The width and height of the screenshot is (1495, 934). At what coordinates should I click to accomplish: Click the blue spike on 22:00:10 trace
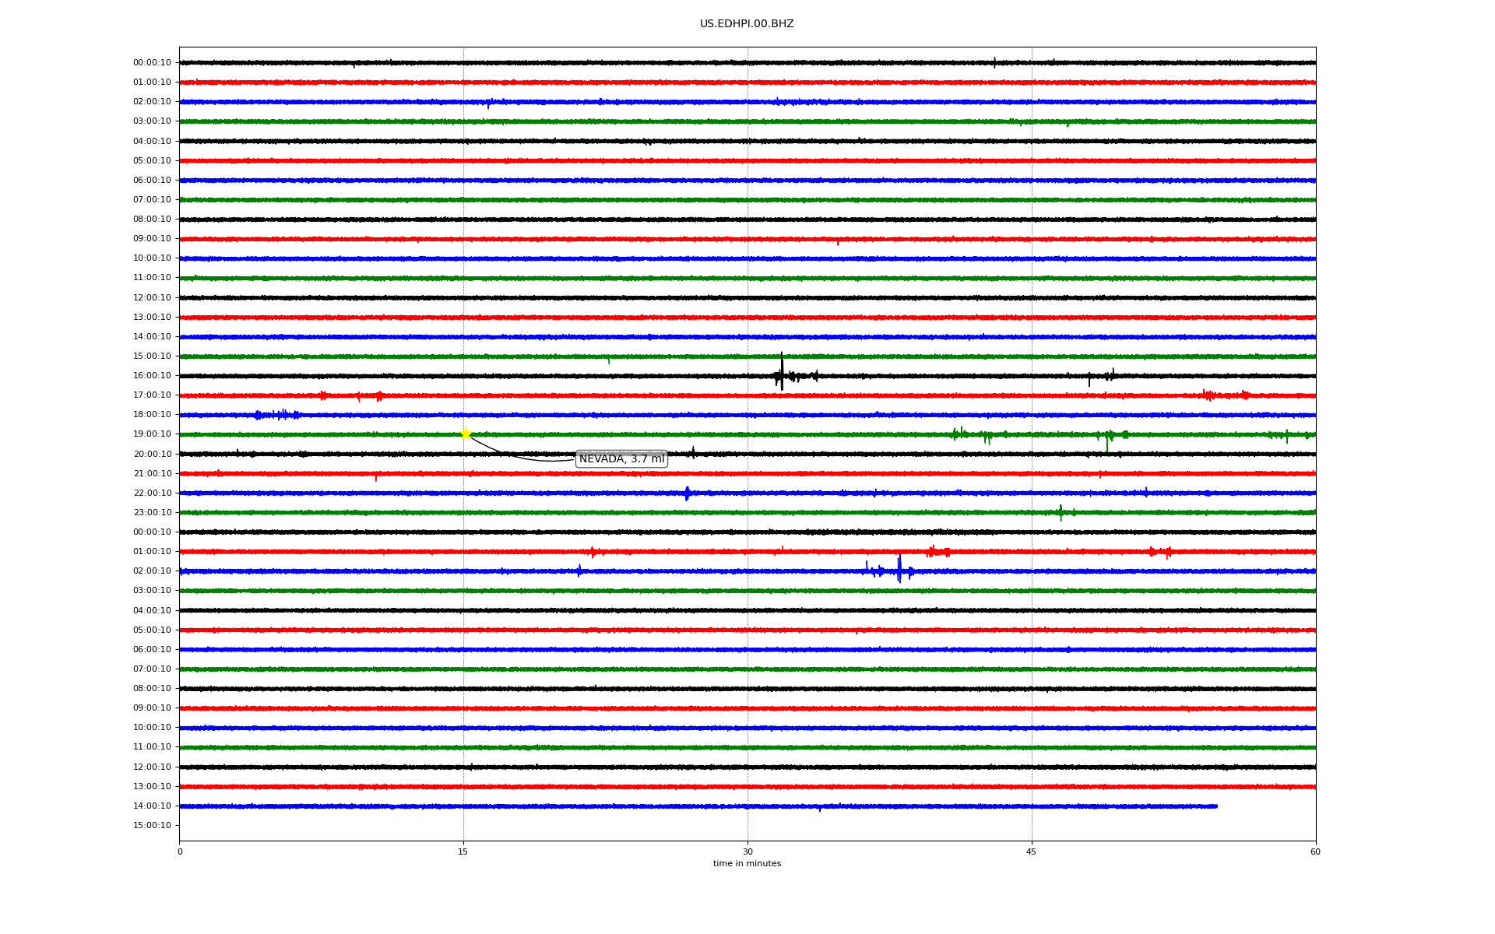(x=687, y=493)
